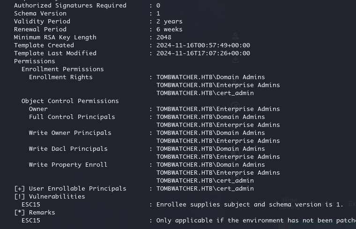
Task: Click the ESC15 vulnerability entry
Action: (x=31, y=205)
